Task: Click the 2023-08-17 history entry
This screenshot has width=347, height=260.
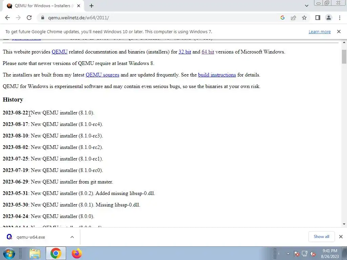Action: click(53, 124)
